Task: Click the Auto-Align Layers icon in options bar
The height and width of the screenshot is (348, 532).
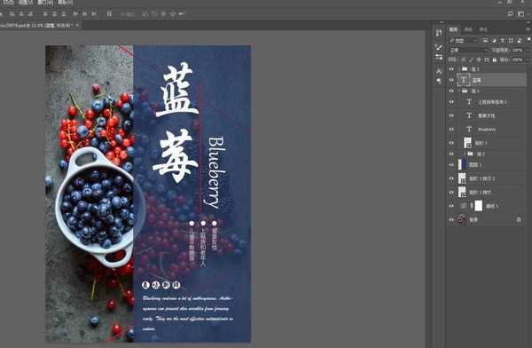Action: (109, 14)
